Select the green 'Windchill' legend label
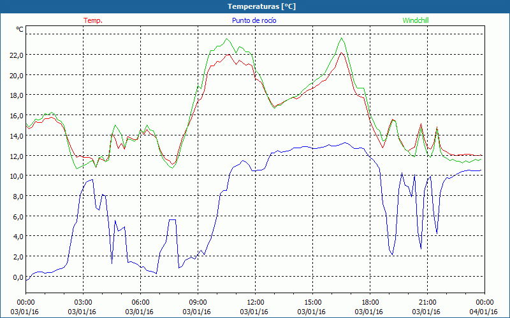 416,20
